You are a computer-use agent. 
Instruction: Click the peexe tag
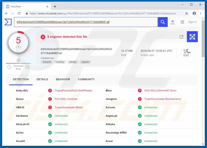tap(73, 62)
